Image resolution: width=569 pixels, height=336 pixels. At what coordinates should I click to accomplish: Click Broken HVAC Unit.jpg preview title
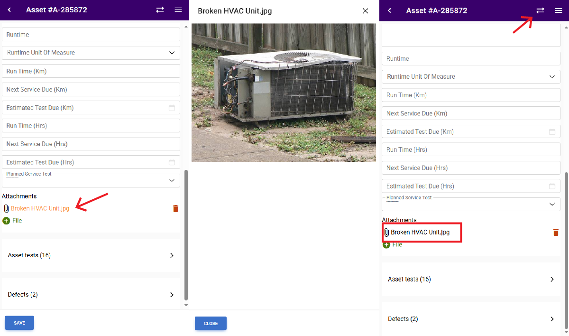click(x=235, y=11)
